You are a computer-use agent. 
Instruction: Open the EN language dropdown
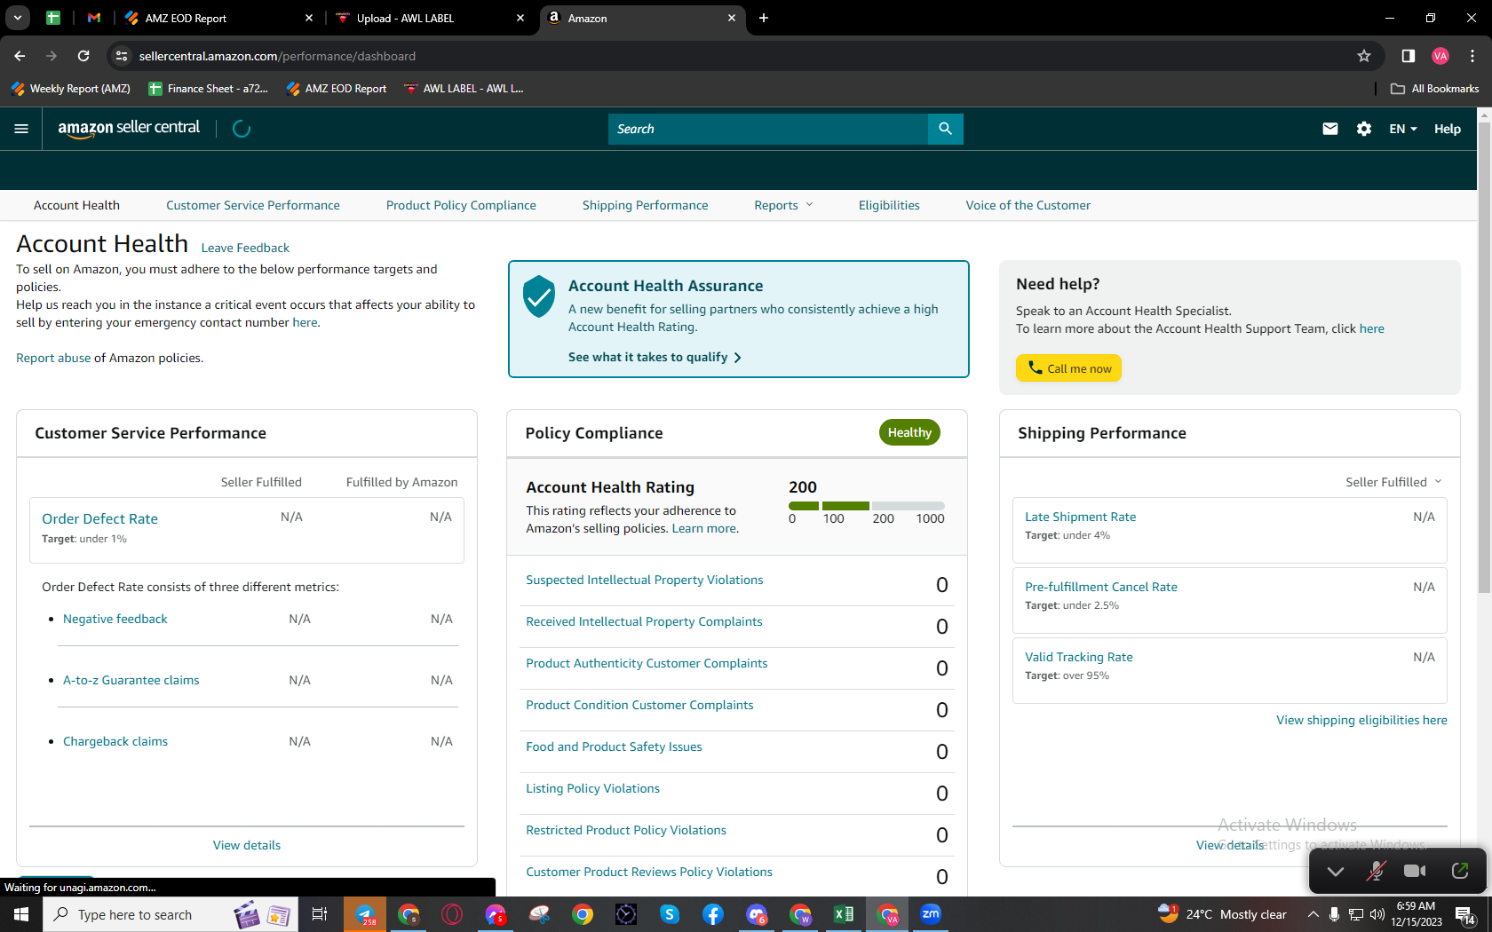point(1403,129)
